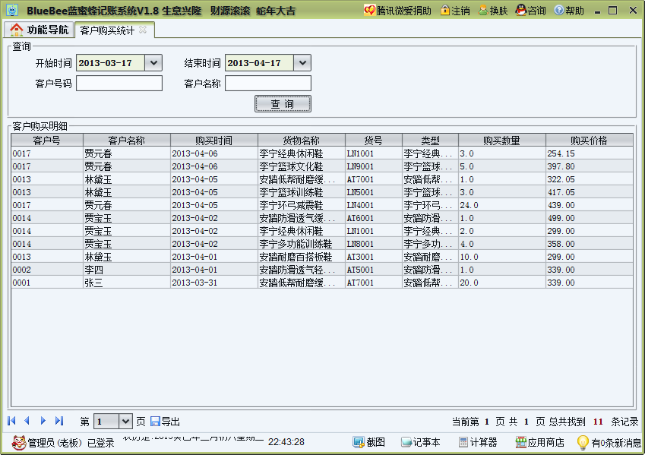Launch 截图 screenshot tool from status bar
This screenshot has height=455, width=645.
[x=357, y=442]
